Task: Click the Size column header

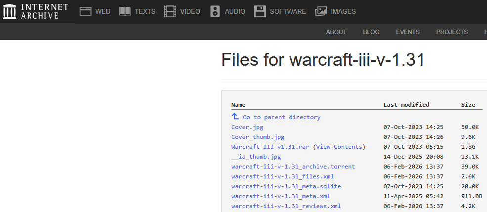Action: coord(468,105)
